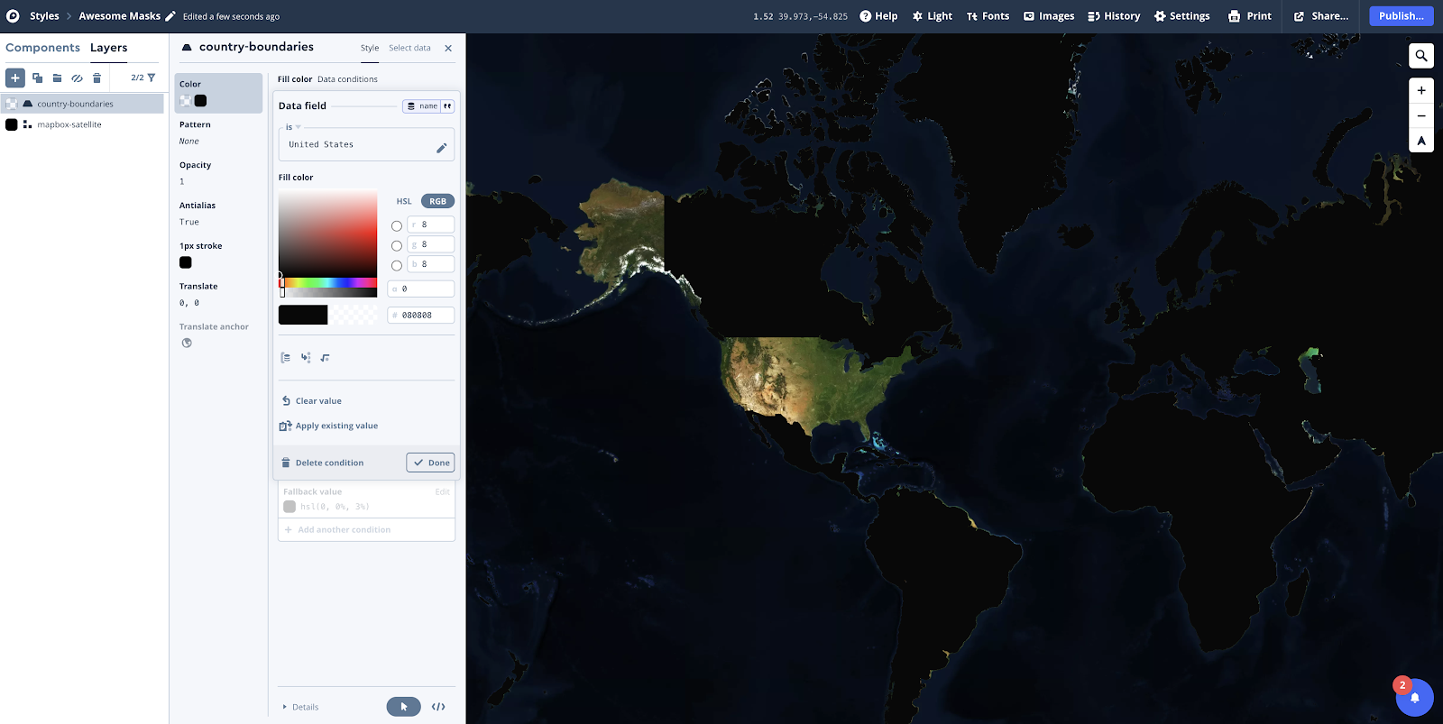The height and width of the screenshot is (724, 1443).
Task: Click the grayscale alpha slider
Action: [327, 293]
